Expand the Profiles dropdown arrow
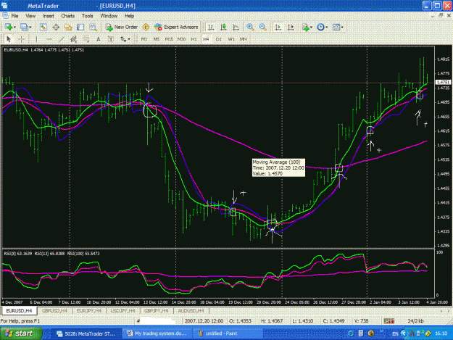The image size is (453, 340). (x=30, y=27)
